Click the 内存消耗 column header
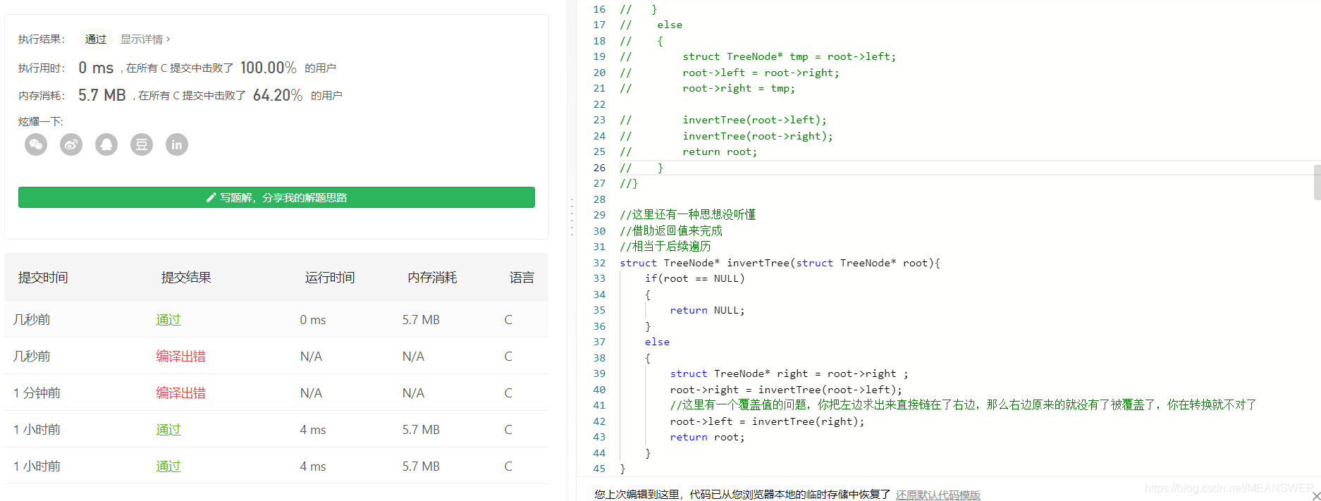1321x501 pixels. coord(432,278)
